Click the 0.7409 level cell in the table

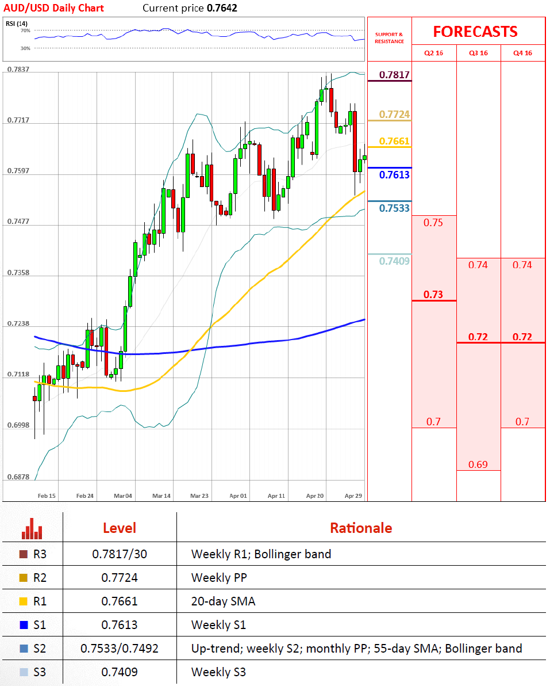pos(120,672)
